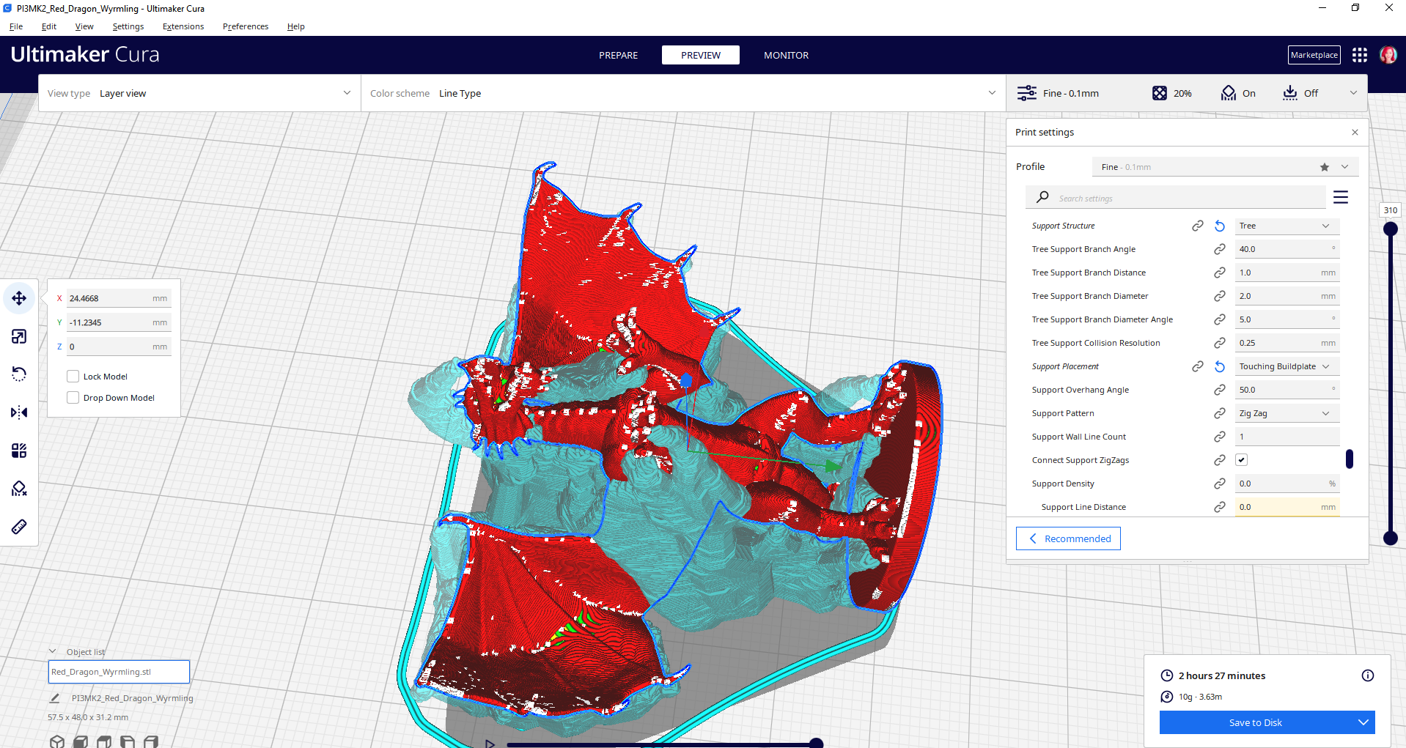Image resolution: width=1406 pixels, height=748 pixels.
Task: Select the Support Blocker tool
Action: (18, 489)
